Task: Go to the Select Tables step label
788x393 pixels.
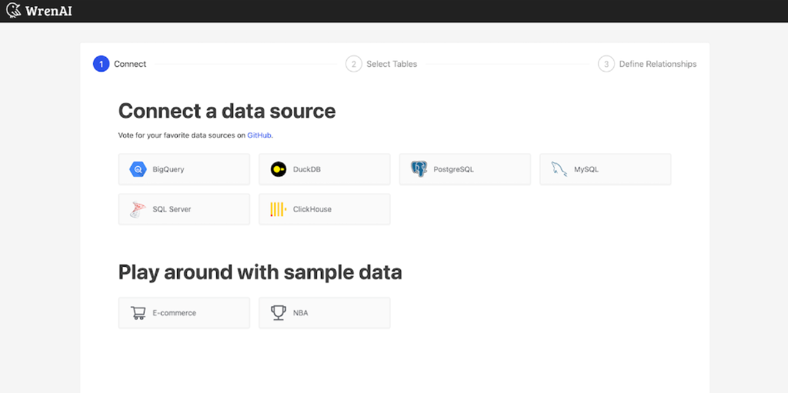Action: tap(392, 64)
